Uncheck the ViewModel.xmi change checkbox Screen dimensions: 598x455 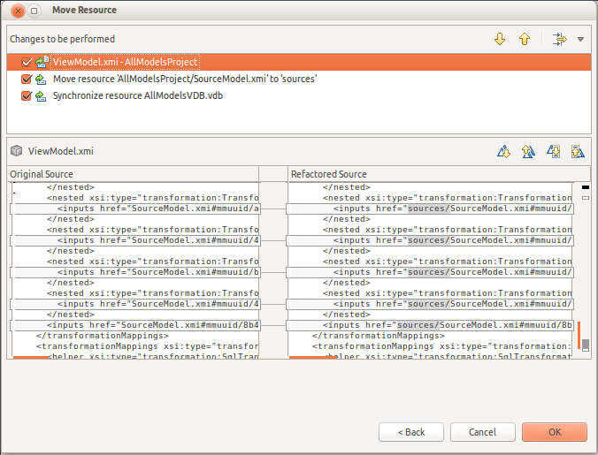coord(27,63)
